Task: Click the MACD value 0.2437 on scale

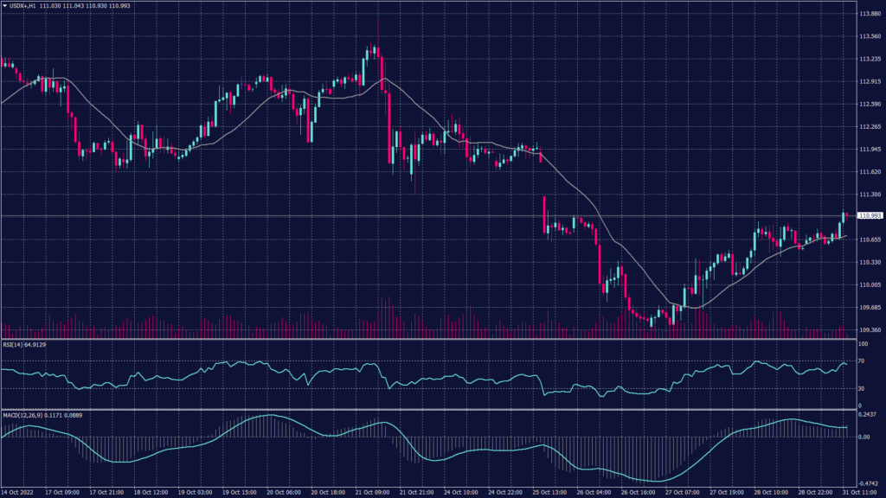Action: (x=867, y=413)
